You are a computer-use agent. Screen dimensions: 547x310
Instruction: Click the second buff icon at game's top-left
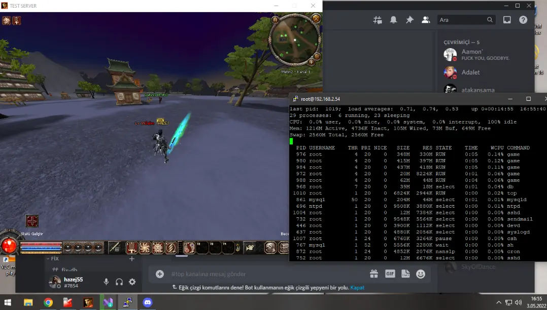[x=17, y=21]
